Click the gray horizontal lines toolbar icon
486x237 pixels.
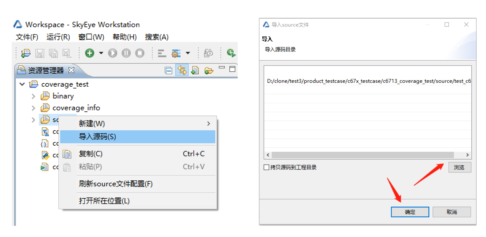(x=162, y=53)
